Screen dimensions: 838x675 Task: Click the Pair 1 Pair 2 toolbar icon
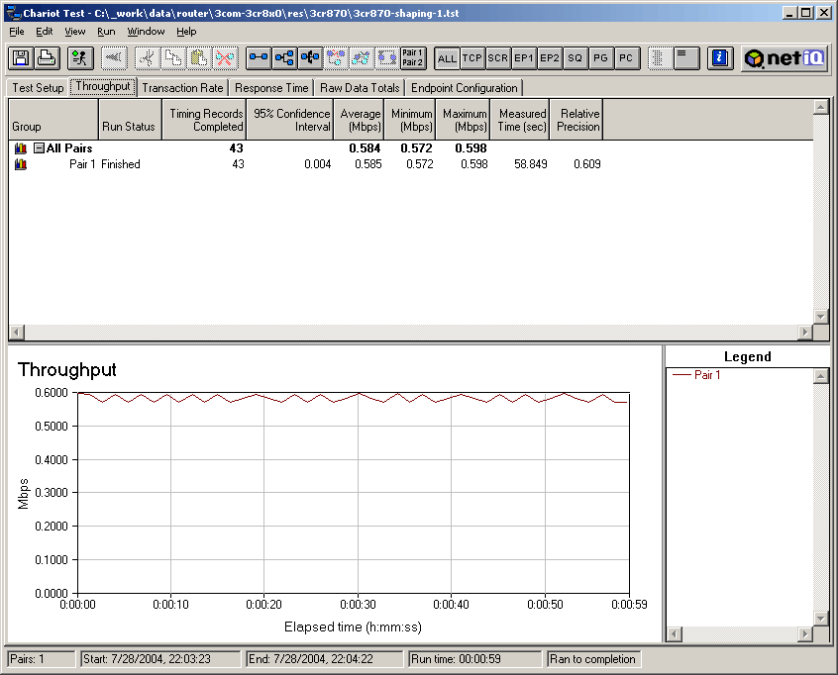[x=413, y=58]
